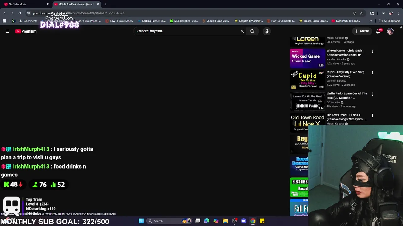This screenshot has width=403, height=226.
Task: Open 'Cupid - Fifty Fifty (Twin Ver.)' title
Action: [345, 74]
